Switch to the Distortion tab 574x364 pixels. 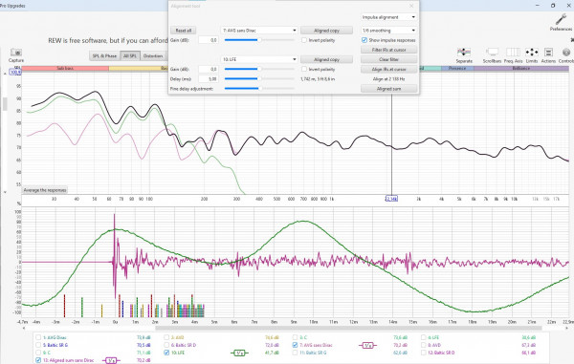[x=153, y=56]
